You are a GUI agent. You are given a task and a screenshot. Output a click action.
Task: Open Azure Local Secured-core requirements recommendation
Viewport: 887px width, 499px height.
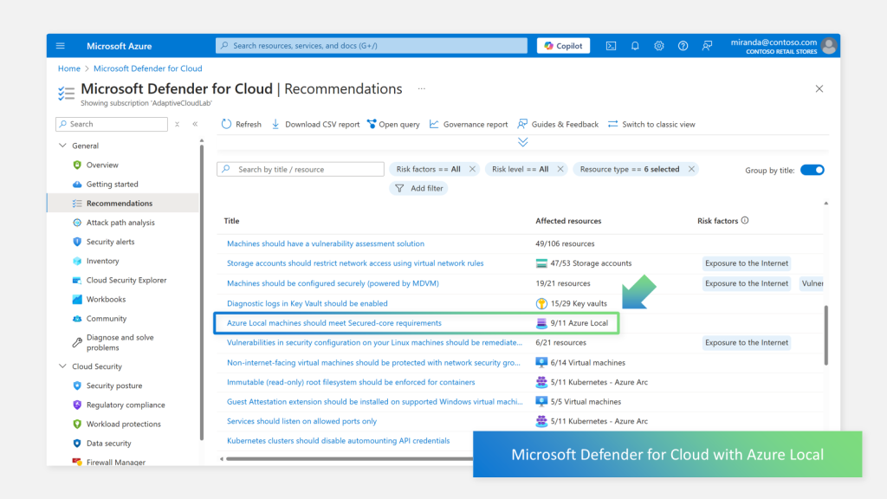tap(333, 323)
